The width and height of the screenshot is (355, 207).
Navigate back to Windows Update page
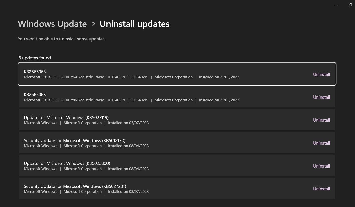(x=52, y=24)
